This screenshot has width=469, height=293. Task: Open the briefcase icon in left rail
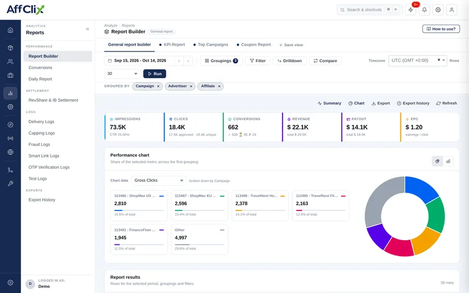[x=11, y=76]
